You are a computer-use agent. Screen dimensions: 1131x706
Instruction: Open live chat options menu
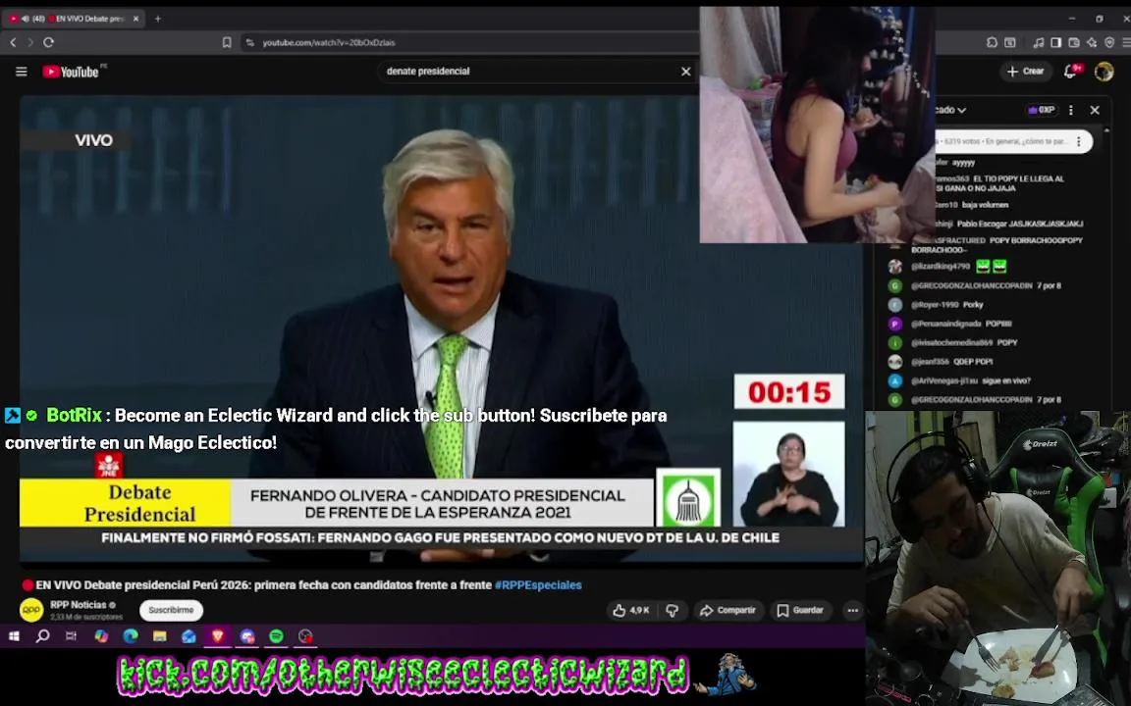pos(1071,110)
